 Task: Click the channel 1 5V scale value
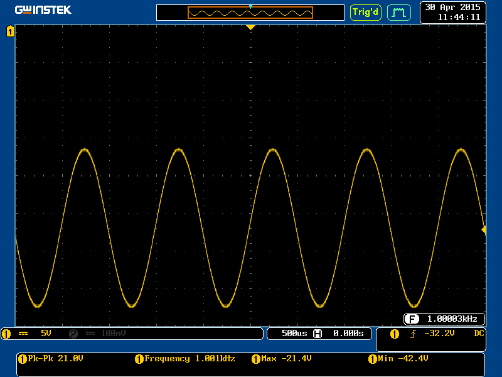click(46, 334)
